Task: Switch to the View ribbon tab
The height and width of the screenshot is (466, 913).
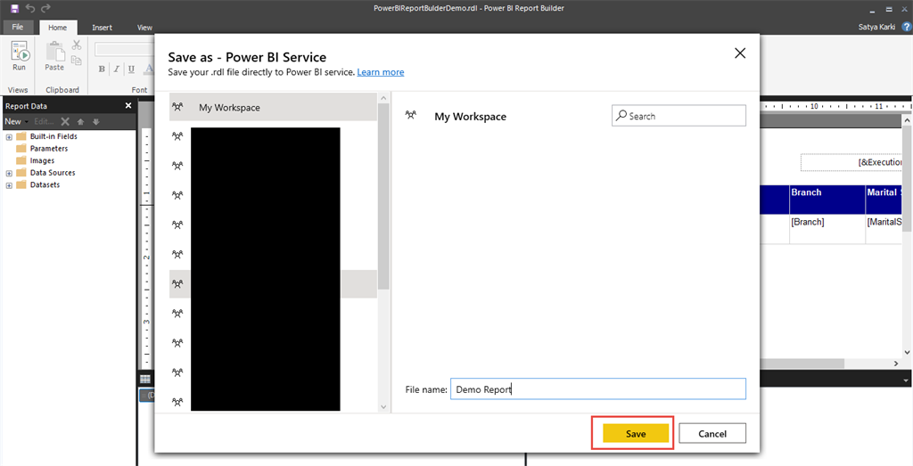Action: coord(144,28)
